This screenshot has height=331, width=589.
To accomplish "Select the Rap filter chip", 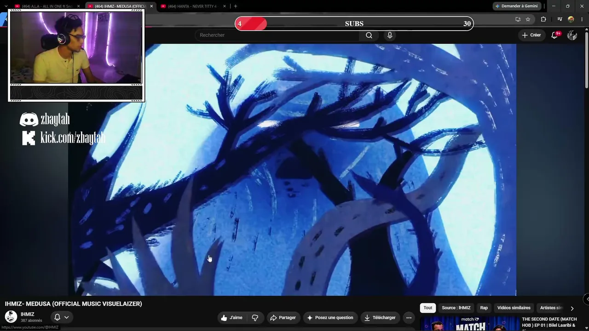I will tap(484, 308).
